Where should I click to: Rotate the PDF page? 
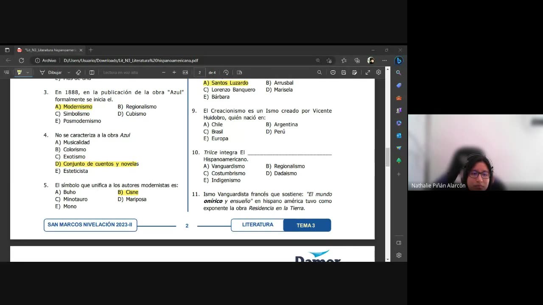click(226, 72)
